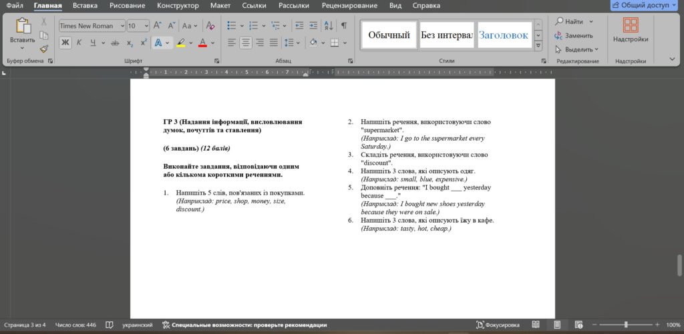Click the bulleted list icon
Screen dimensions: 684x334
click(232, 26)
